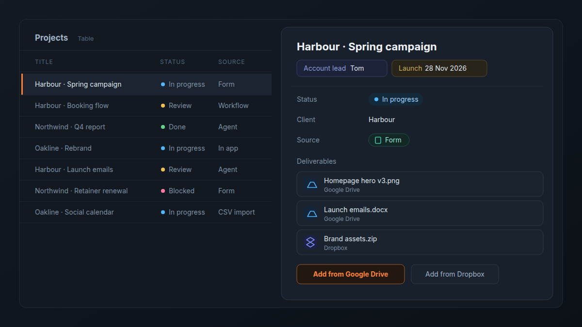This screenshot has width=582, height=327.
Task: Click Agent source in Launch emails row
Action: click(228, 170)
